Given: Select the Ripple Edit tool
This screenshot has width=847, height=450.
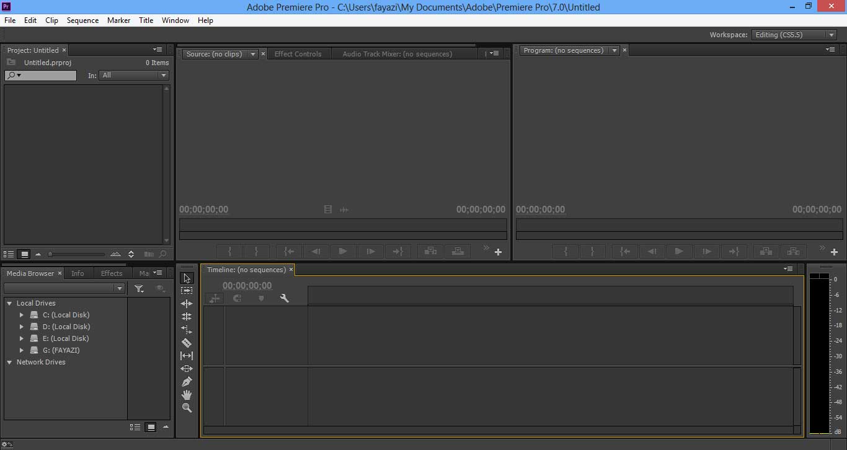Looking at the screenshot, I should point(187,304).
